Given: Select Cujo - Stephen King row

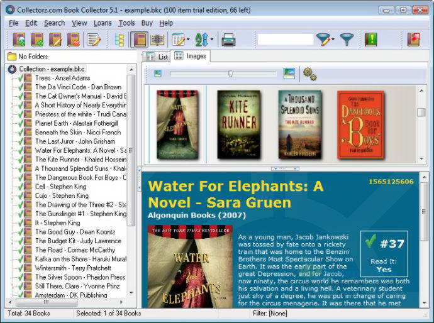Looking at the screenshot, I should [x=62, y=195].
